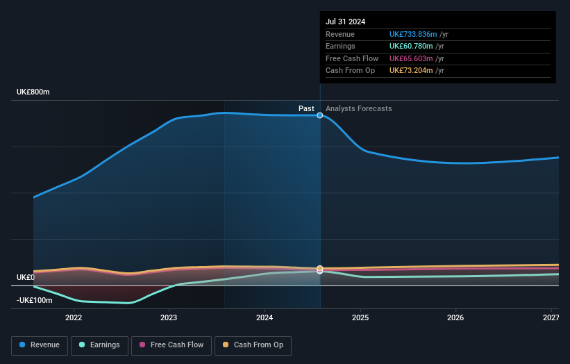Click the orange Cash From Op data point
Screen dimensions: 570x364
[320, 268]
